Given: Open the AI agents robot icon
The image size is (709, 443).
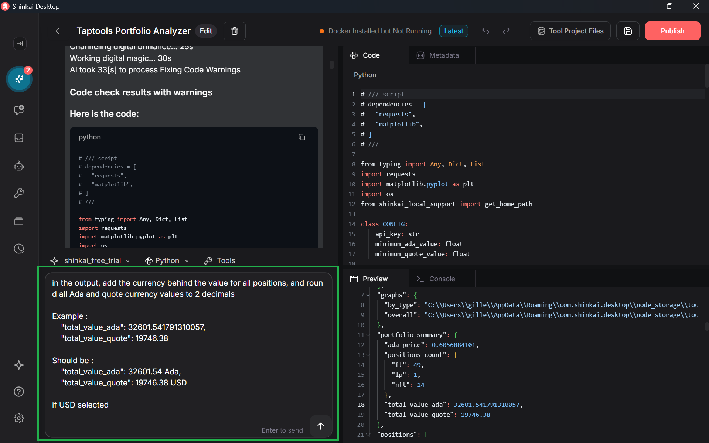Looking at the screenshot, I should pos(19,166).
